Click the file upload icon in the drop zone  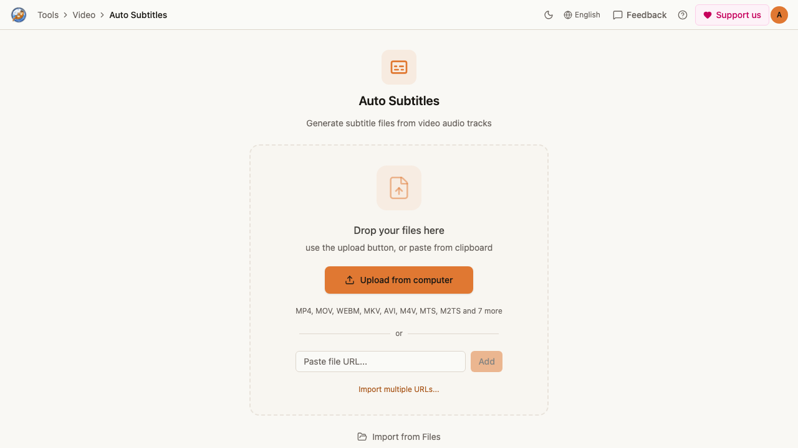pyautogui.click(x=399, y=188)
